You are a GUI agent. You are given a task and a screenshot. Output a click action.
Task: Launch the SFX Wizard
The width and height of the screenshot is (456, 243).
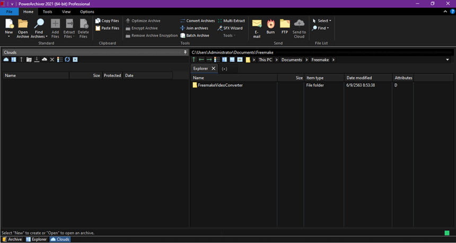point(230,28)
